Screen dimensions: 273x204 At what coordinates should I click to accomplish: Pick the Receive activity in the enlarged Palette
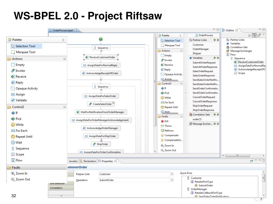point(18,77)
